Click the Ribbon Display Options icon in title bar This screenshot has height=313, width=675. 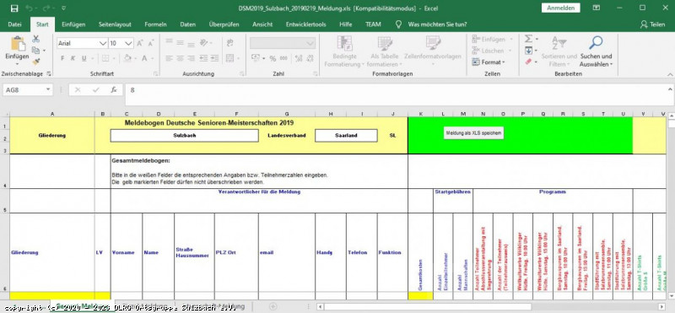click(x=597, y=8)
